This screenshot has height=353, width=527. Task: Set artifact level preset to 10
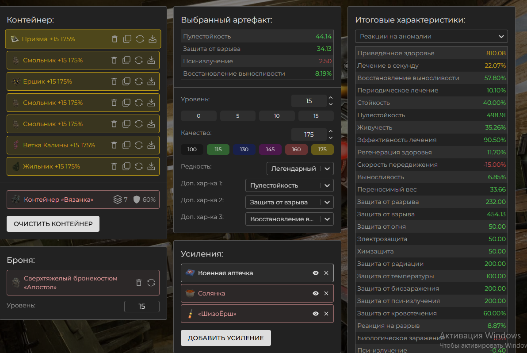pyautogui.click(x=277, y=116)
